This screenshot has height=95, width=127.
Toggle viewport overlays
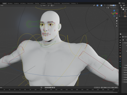101,6
